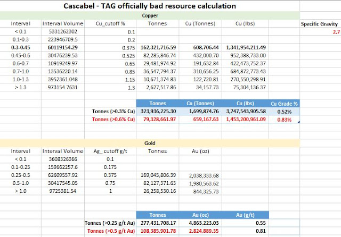Screen dimensions: 341x237
Task: Click the yellow 'Gold' section header
Action: click(x=150, y=143)
